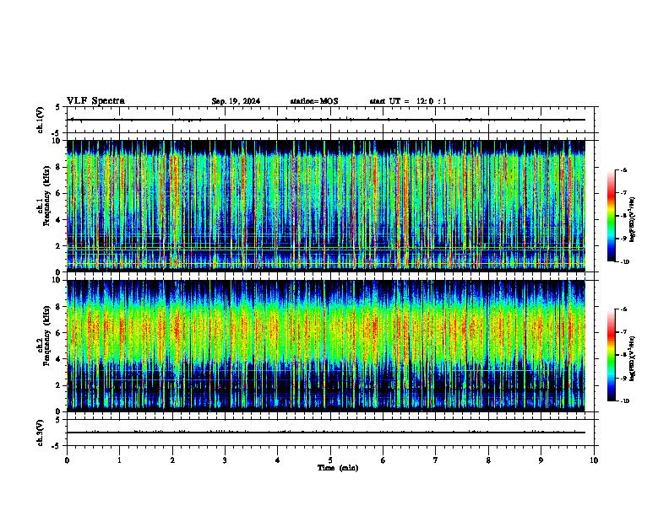
Task: Click time-axis tick label "10"
Action: 594,460
